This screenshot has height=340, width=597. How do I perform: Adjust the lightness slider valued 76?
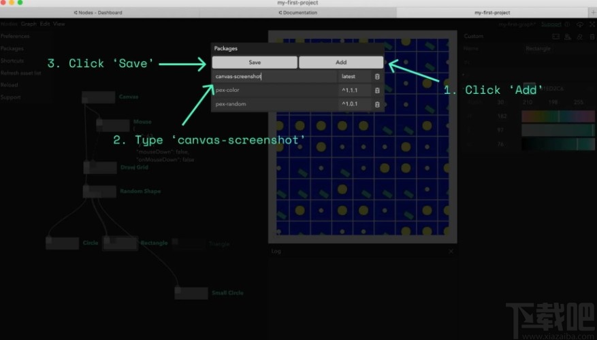coord(558,145)
